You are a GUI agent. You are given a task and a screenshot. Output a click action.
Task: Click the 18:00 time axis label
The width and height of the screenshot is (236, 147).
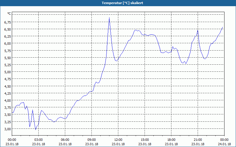pos(171,140)
